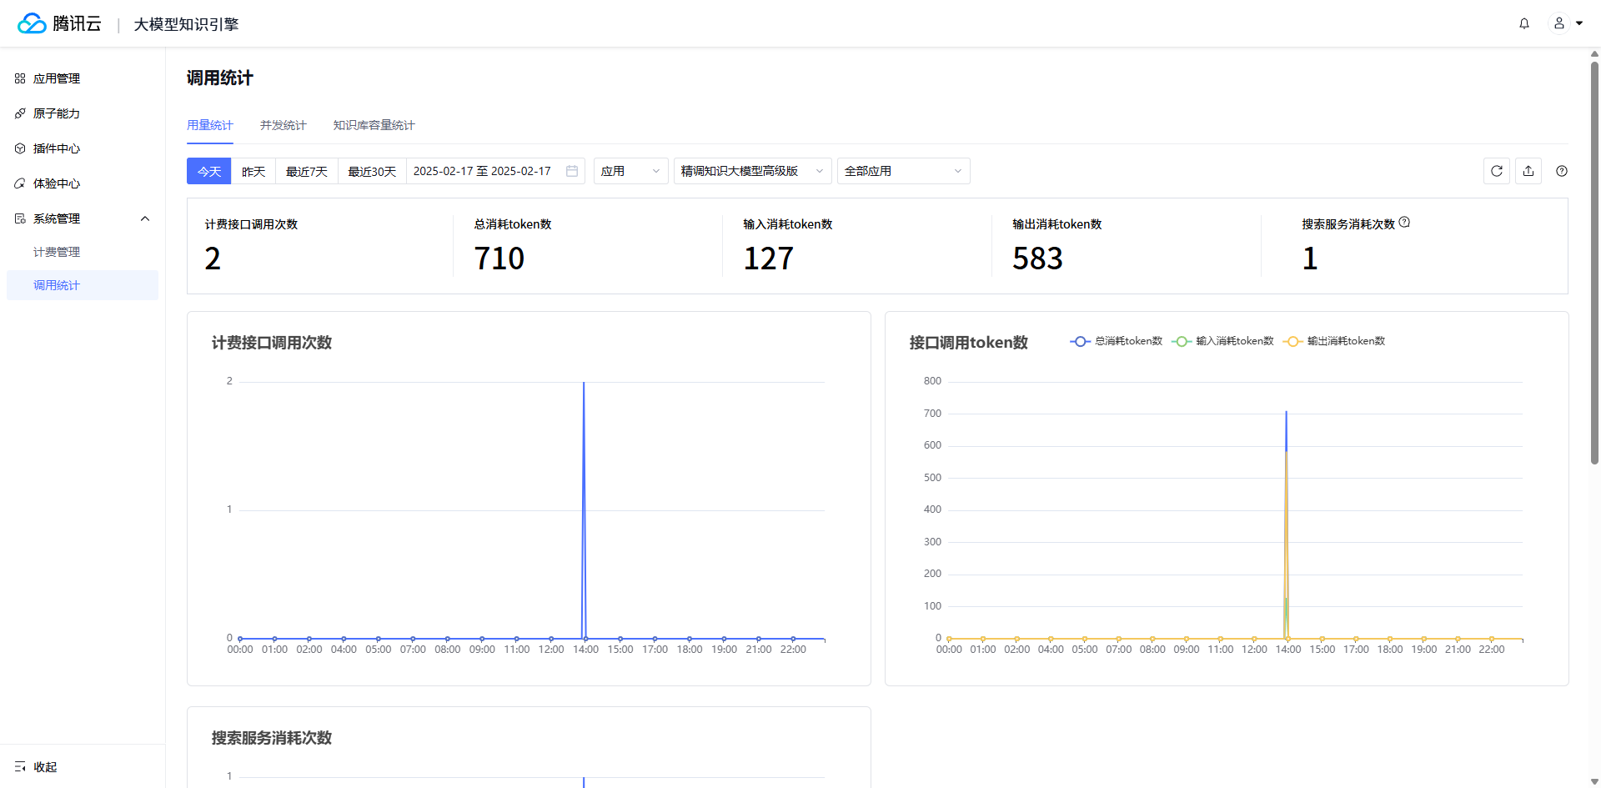Select the 今天 time range

pos(209,171)
